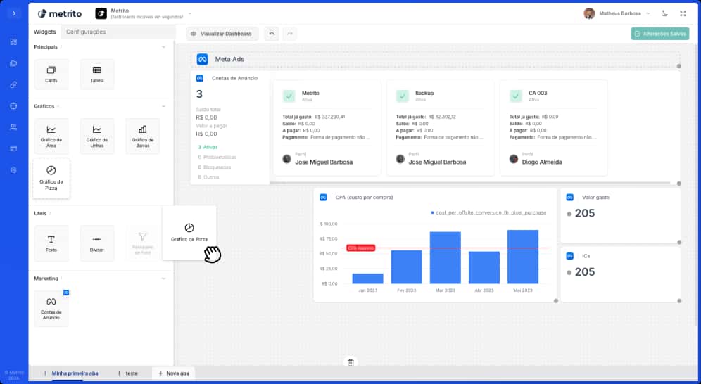Click the green check on Backup account
This screenshot has height=384, width=701.
(x=403, y=96)
